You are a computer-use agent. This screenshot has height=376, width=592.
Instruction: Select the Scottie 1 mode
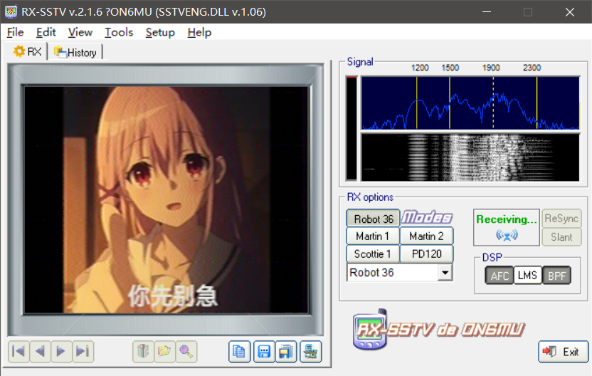tap(373, 254)
